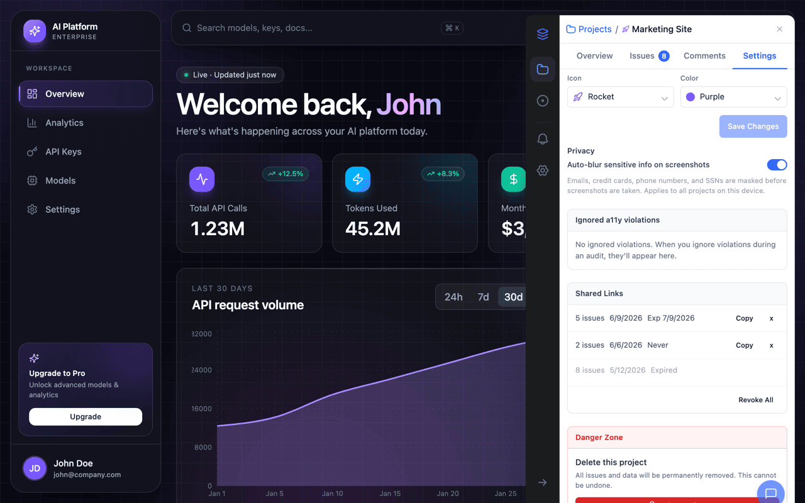Click the +12.5% trend badge
Screen dimensions: 805x503
coord(286,174)
